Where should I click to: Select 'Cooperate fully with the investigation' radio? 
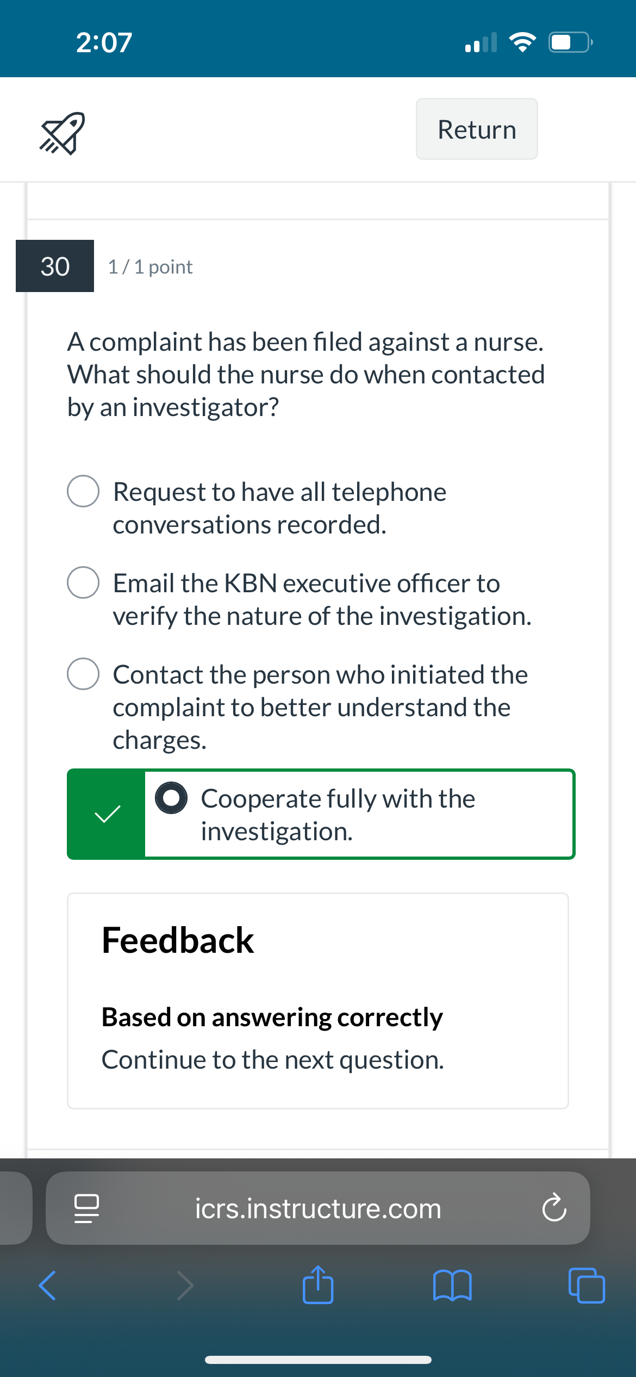pos(171,798)
